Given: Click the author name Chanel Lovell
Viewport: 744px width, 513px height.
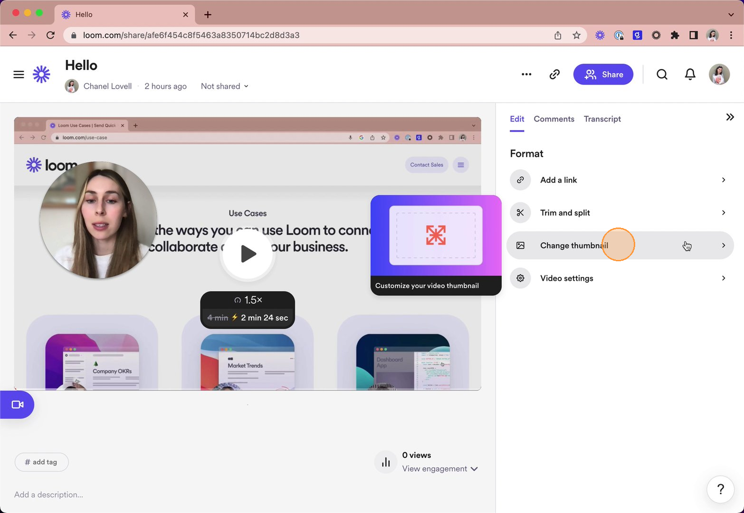Looking at the screenshot, I should pos(107,86).
